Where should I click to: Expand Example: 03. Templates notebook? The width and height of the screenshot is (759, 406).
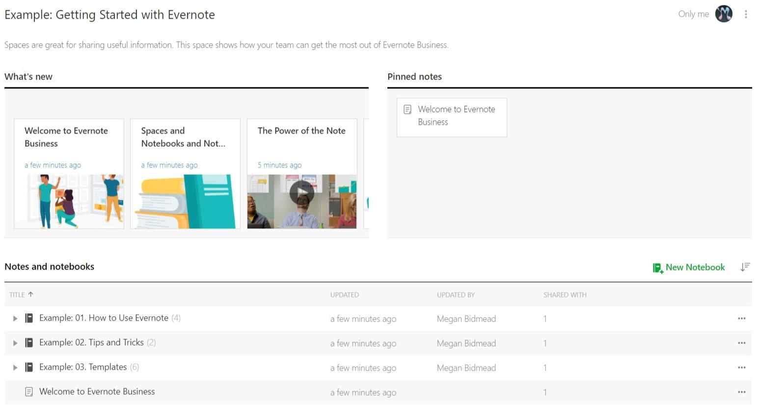pos(15,368)
